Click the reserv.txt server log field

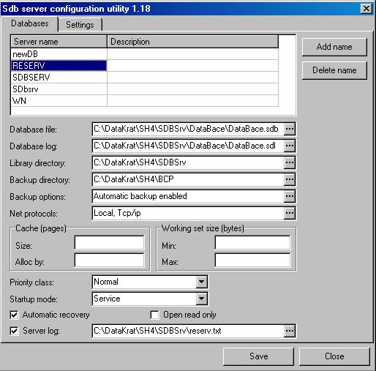click(188, 331)
